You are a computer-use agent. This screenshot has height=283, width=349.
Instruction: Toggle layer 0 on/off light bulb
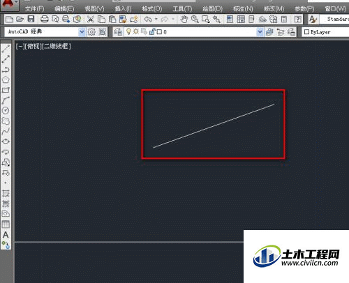point(128,31)
